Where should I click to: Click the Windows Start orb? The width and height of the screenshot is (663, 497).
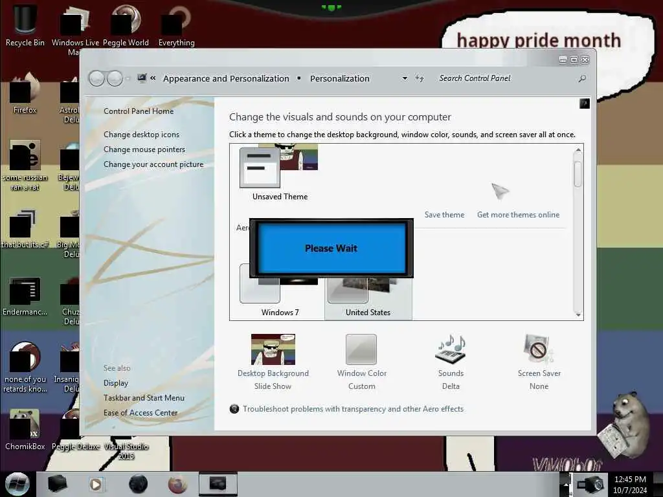17,484
